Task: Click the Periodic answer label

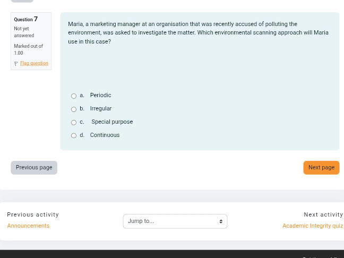Action: coord(100,96)
